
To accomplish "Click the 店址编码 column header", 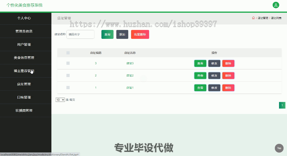I will (x=96, y=53).
